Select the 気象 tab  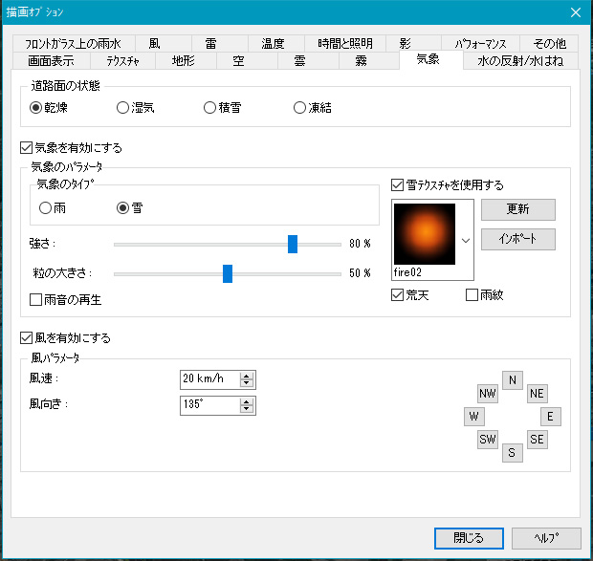click(431, 59)
